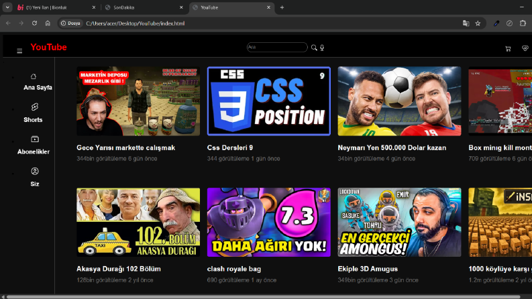This screenshot has height=299, width=532.
Task: Click the microphone voice search icon
Action: (322, 48)
